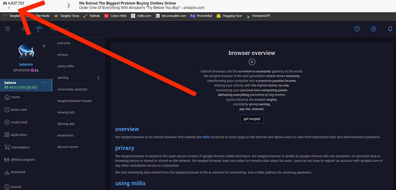Click the circled plus icon in header
The image size is (396, 190).
click(x=373, y=29)
